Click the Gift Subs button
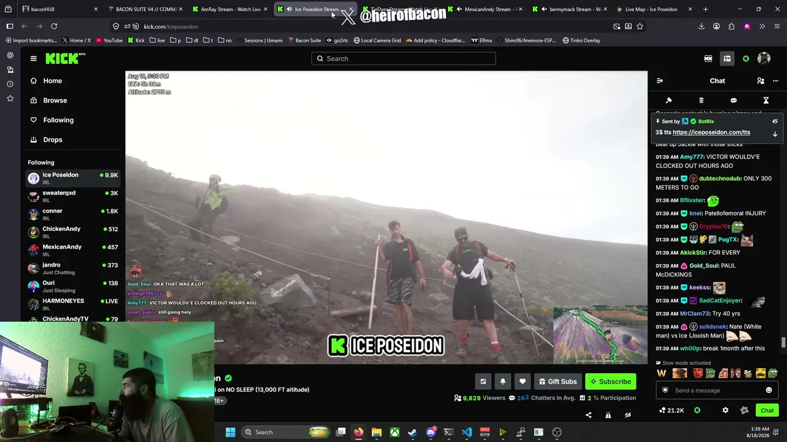The height and width of the screenshot is (442, 787). [x=558, y=381]
